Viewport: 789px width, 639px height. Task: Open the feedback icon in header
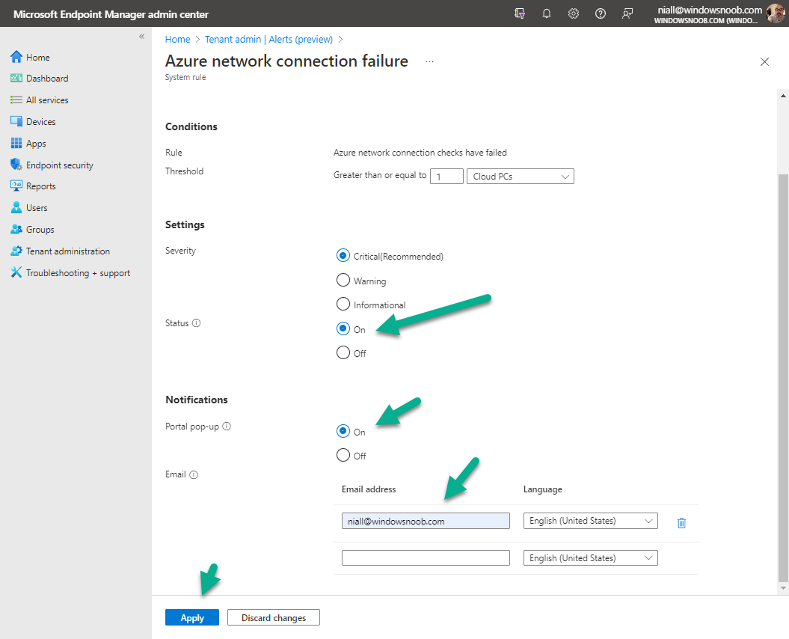click(627, 13)
